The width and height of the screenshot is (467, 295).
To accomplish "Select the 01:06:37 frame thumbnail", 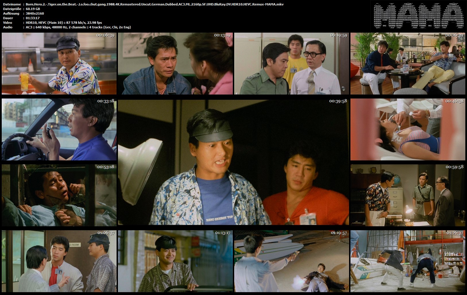I will [x=59, y=261].
